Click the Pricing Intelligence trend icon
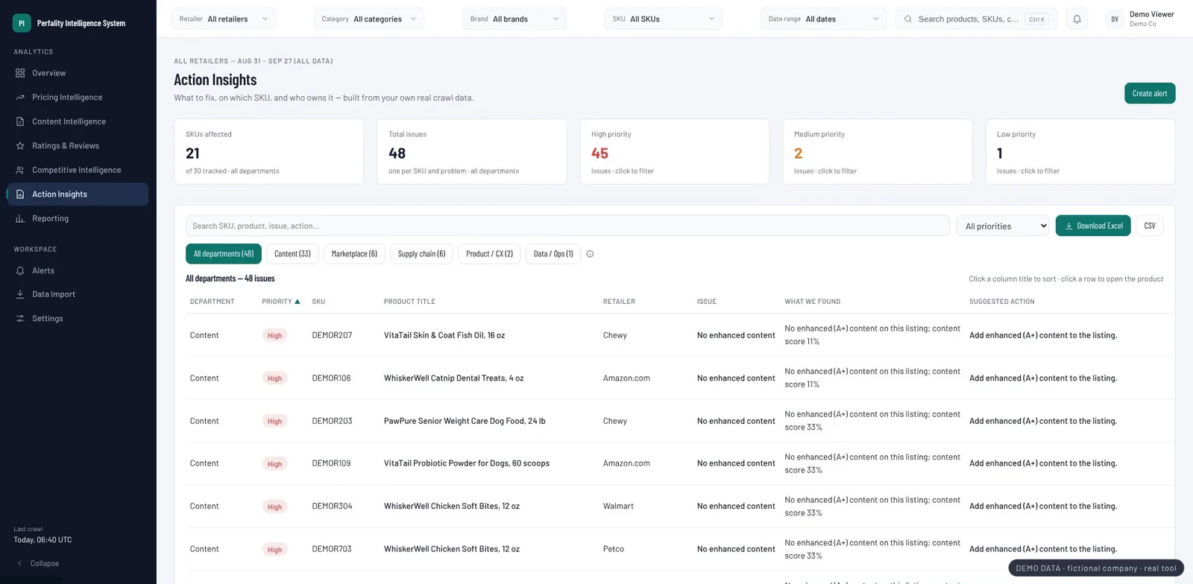1193x584 pixels. pos(20,98)
